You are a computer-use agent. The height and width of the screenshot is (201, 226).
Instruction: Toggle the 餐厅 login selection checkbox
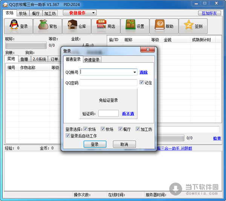[120, 129]
